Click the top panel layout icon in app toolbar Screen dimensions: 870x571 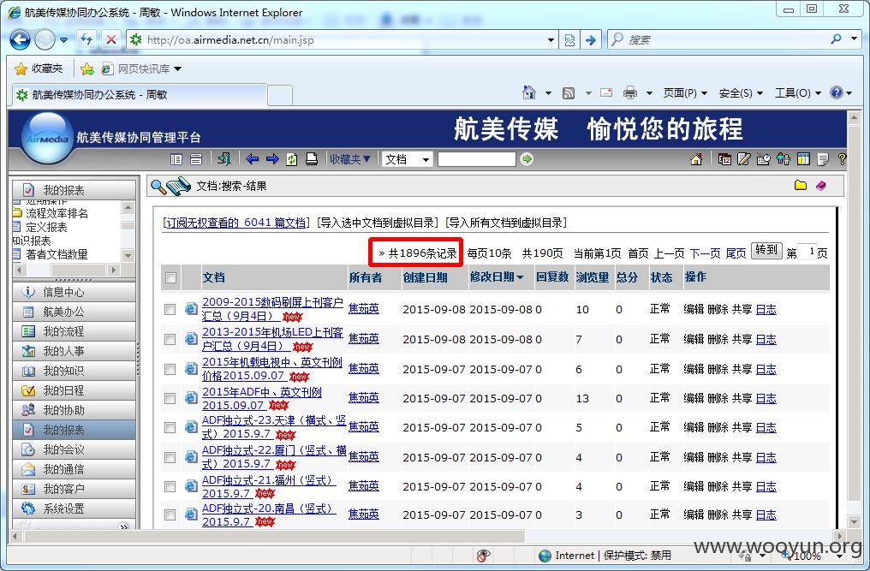click(196, 159)
